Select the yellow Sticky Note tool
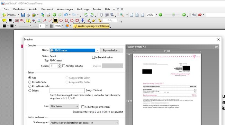Screen dimensions: 225x125 coord(4,20)
